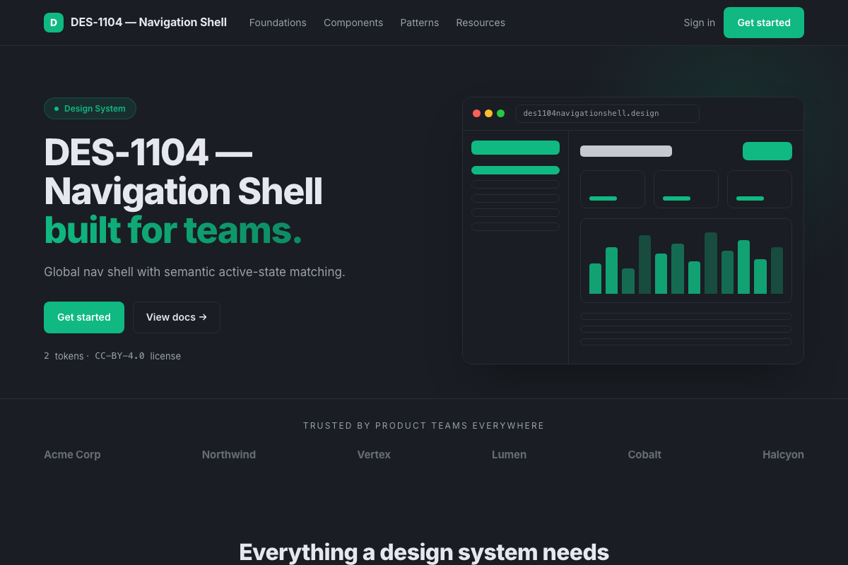
Task: Click the '2 tokens' text
Action: point(64,356)
